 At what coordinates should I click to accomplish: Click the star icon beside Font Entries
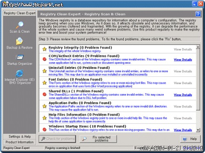tap(45, 83)
